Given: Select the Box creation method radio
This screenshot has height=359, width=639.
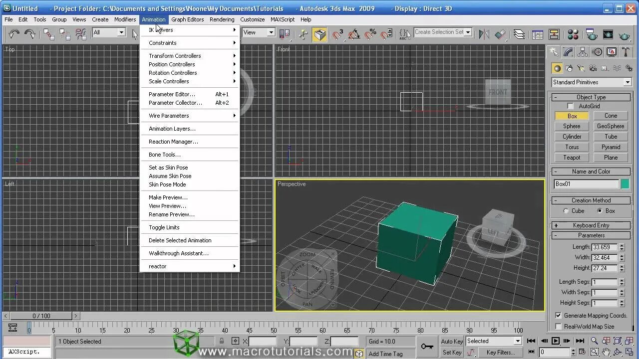Looking at the screenshot, I should click(600, 211).
